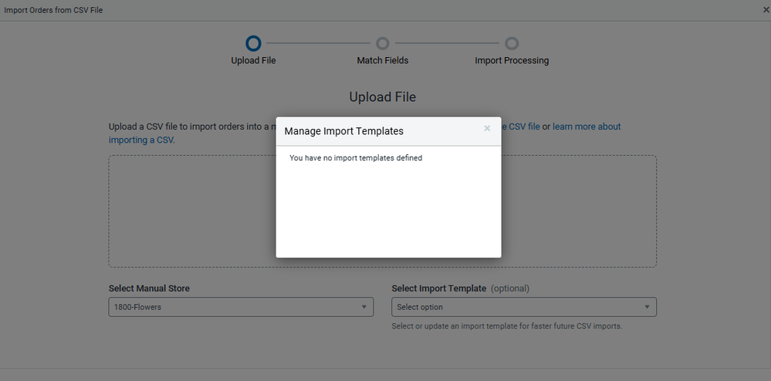Close the Import Orders from CSV window
The height and width of the screenshot is (381, 771).
coord(766,10)
